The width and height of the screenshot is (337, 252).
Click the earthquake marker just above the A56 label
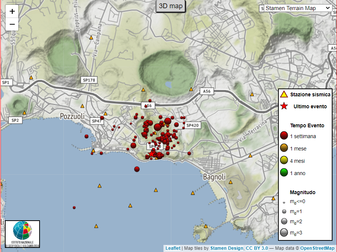tap(150, 101)
